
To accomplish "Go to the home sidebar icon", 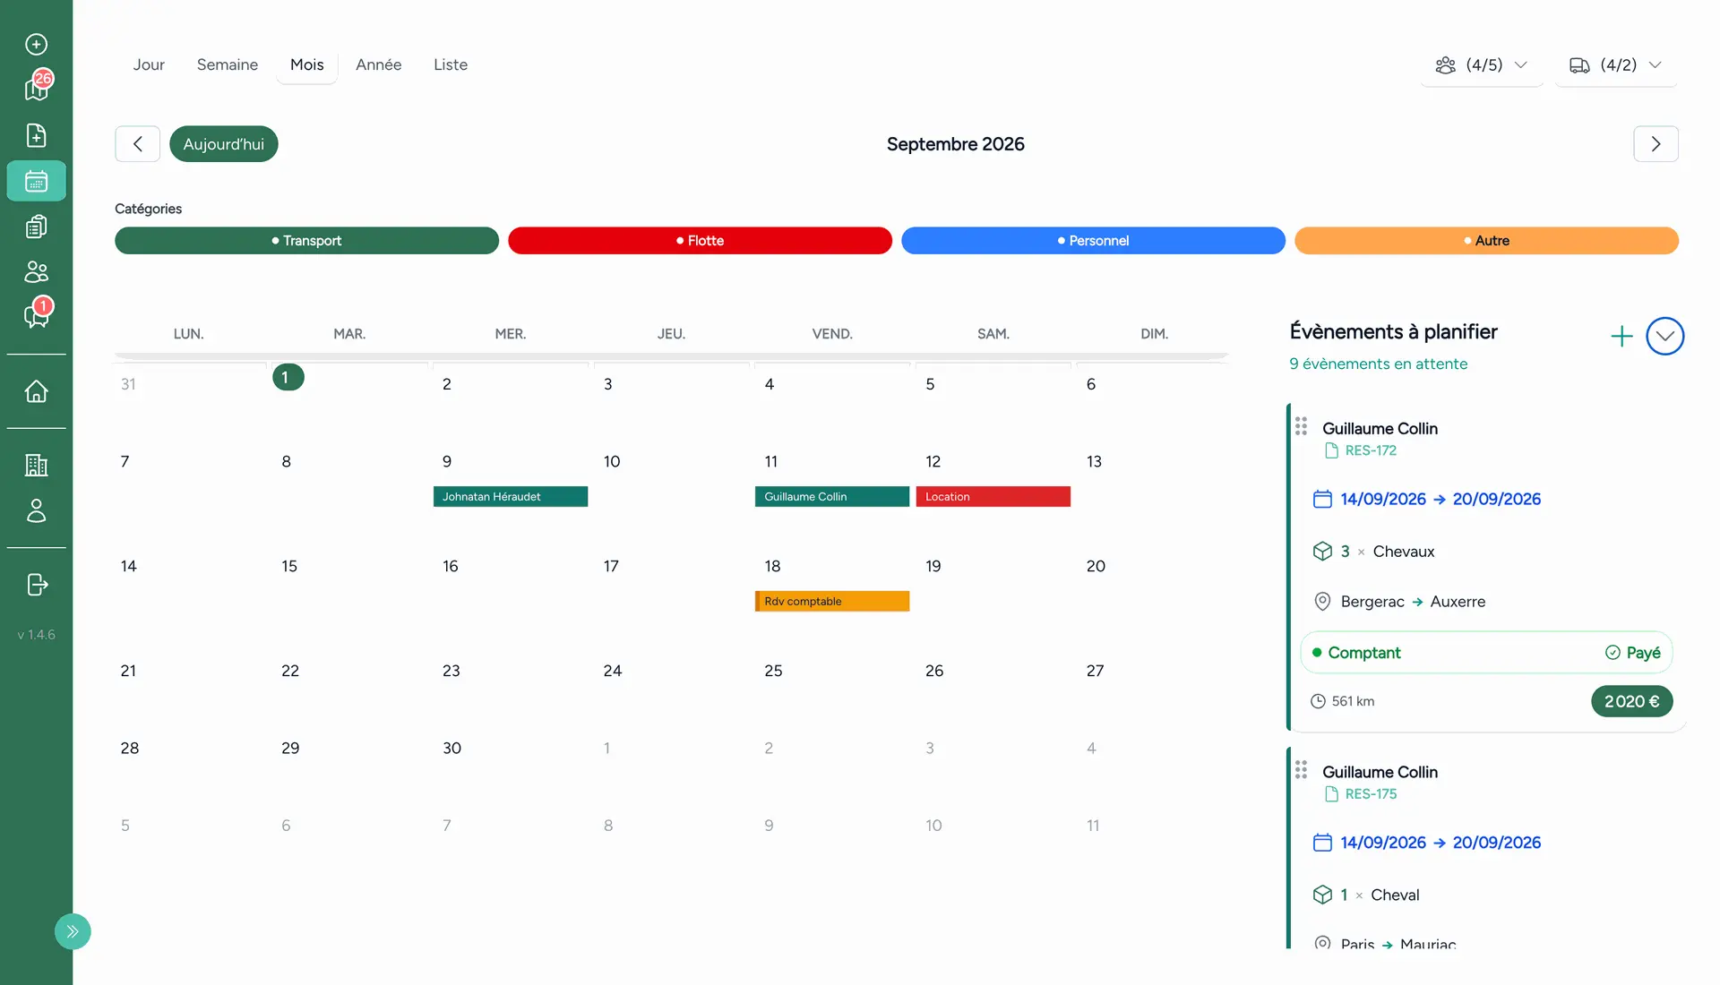I will 36,391.
